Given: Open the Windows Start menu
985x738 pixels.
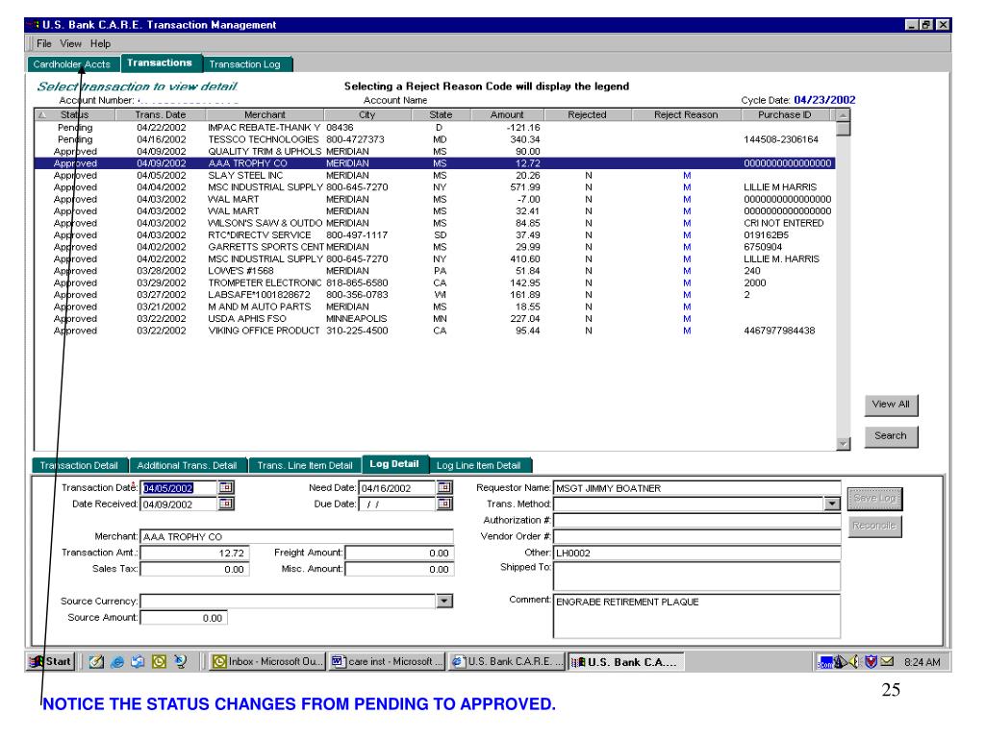Looking at the screenshot, I should coord(51,661).
